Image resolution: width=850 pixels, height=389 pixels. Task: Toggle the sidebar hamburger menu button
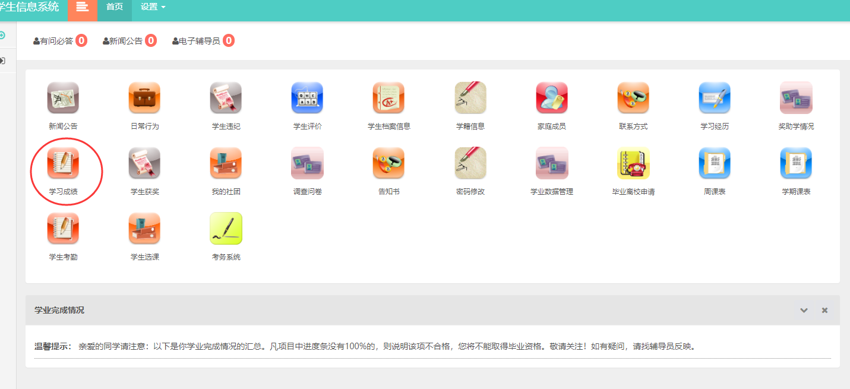[x=82, y=7]
